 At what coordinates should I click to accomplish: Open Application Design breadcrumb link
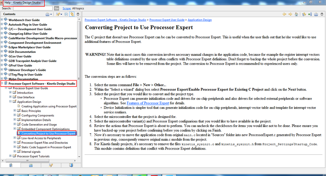200,20
